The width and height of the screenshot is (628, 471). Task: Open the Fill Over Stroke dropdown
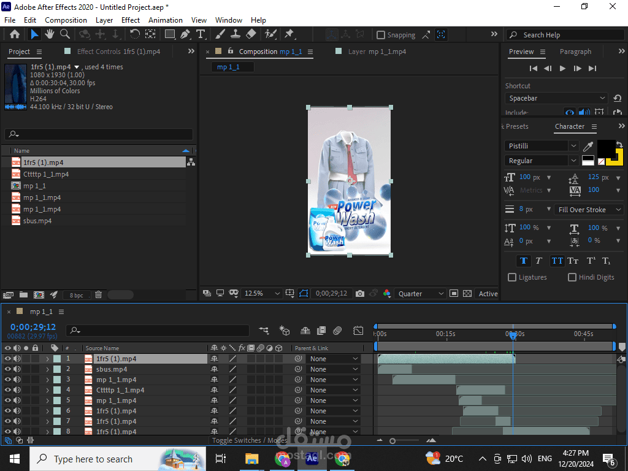point(589,210)
